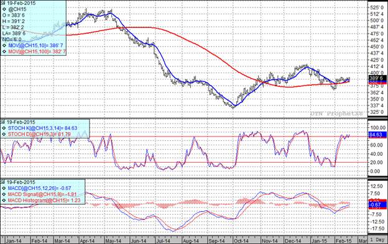
Task: Click the marker beside MOV[@CH15,100]
Action: (x=4, y=52)
